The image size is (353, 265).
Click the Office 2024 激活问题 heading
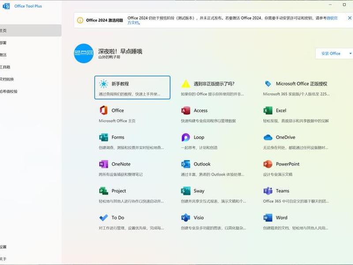105,20
